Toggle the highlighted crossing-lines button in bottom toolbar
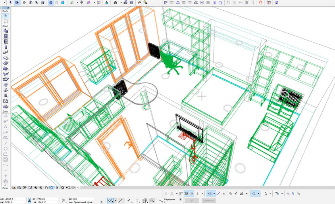This screenshot has height=204, width=335. 254,194
